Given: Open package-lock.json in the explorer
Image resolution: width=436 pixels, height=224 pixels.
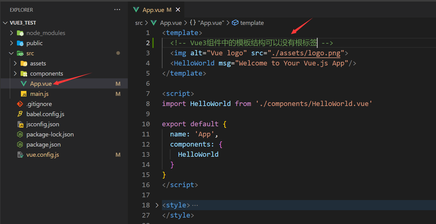Looking at the screenshot, I should (50, 134).
